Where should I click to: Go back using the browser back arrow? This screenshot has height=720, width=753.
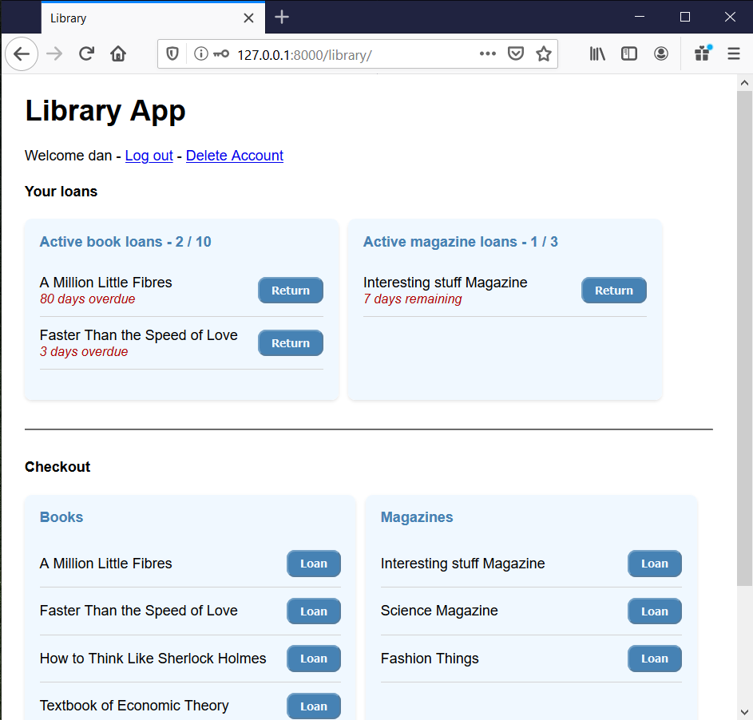[x=22, y=53]
